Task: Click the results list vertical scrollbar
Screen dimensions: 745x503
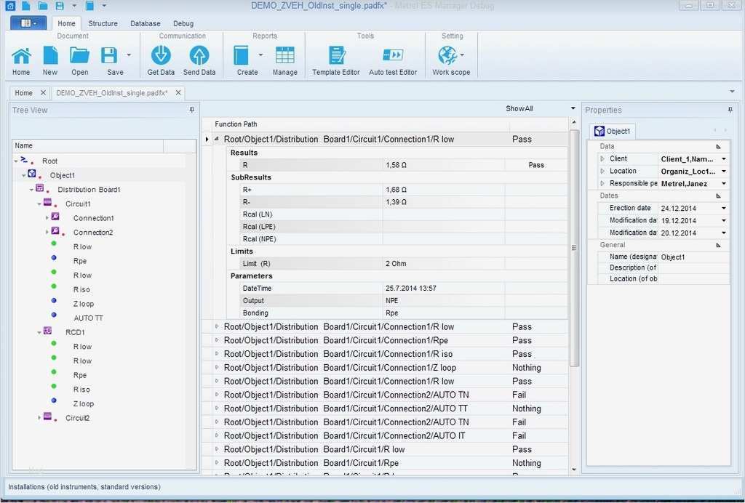Action: point(574,247)
